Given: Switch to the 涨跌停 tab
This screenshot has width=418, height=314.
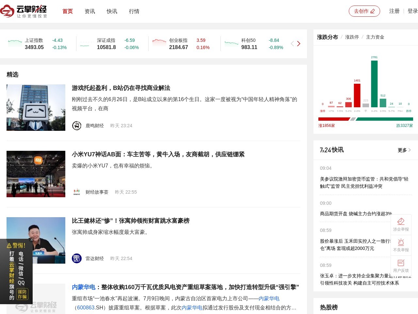Looking at the screenshot, I should pos(351,37).
